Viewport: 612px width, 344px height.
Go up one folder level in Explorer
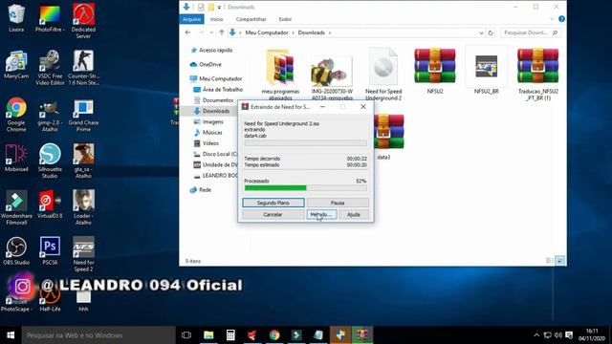point(222,32)
